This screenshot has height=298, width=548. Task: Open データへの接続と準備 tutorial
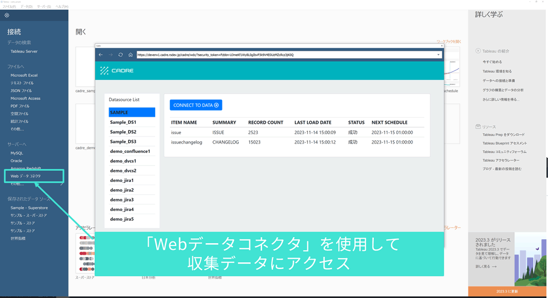point(499,81)
